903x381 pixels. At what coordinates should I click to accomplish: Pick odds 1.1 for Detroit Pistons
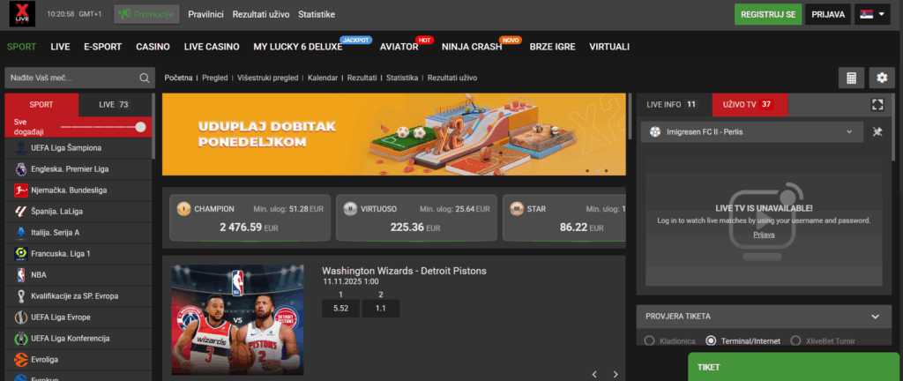[381, 309]
